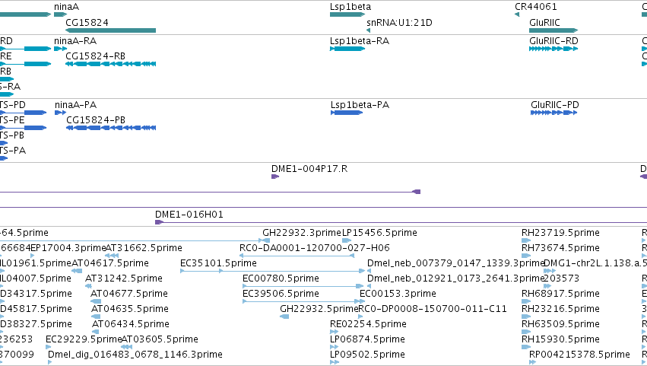The width and height of the screenshot is (647, 366).
Task: Click EST LP06874.5prime
Action: click(367, 339)
